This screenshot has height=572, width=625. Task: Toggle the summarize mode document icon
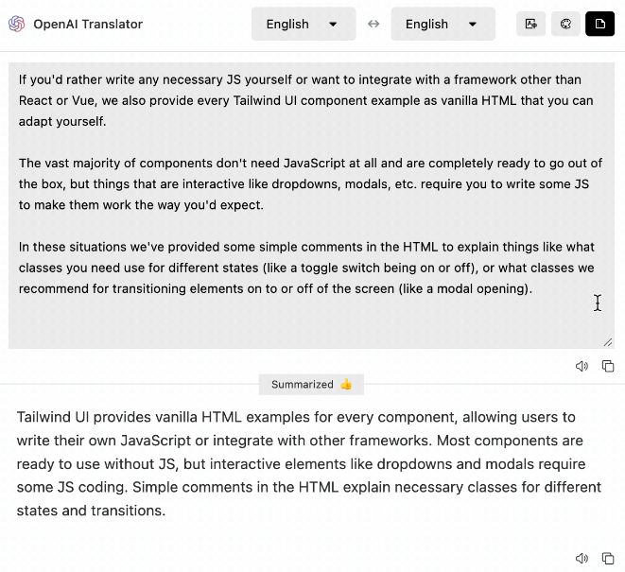599,24
